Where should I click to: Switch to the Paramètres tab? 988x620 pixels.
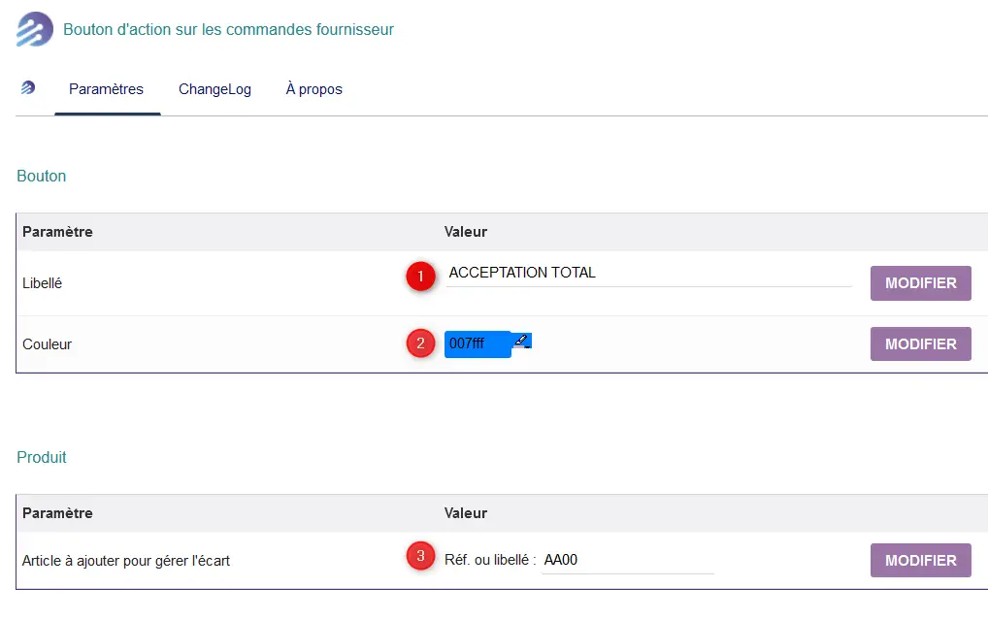pyautogui.click(x=106, y=89)
